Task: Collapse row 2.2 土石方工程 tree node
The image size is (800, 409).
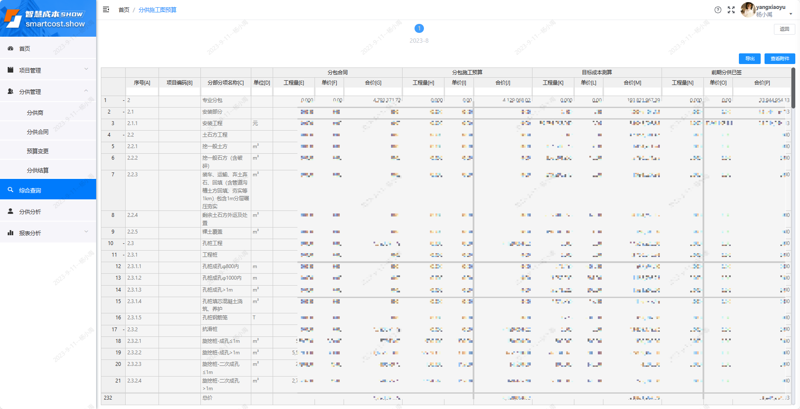Action: click(x=124, y=135)
